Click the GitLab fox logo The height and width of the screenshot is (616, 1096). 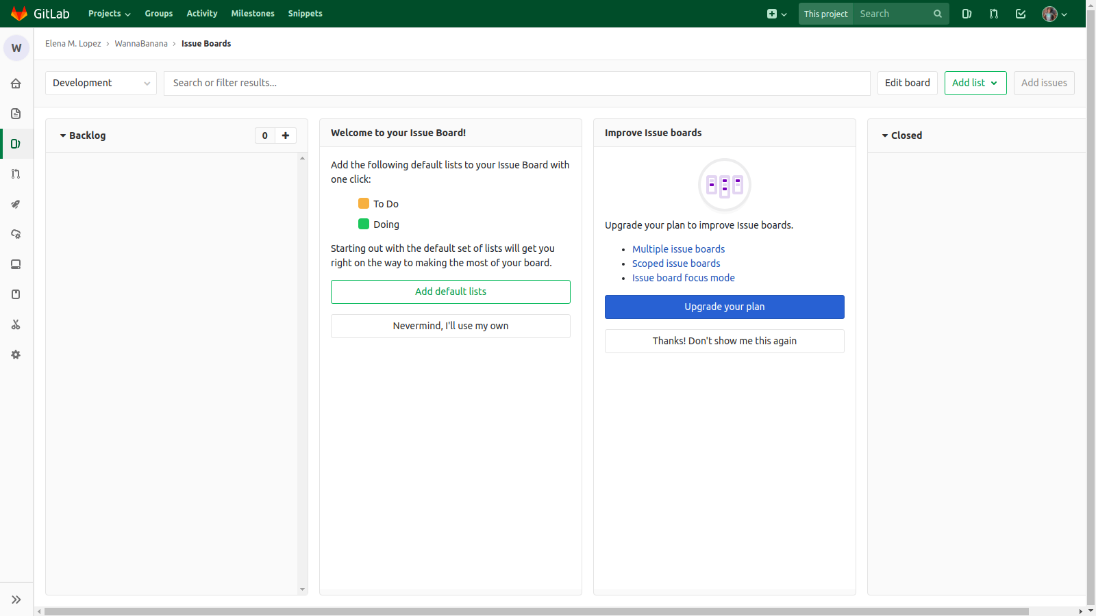click(x=19, y=14)
